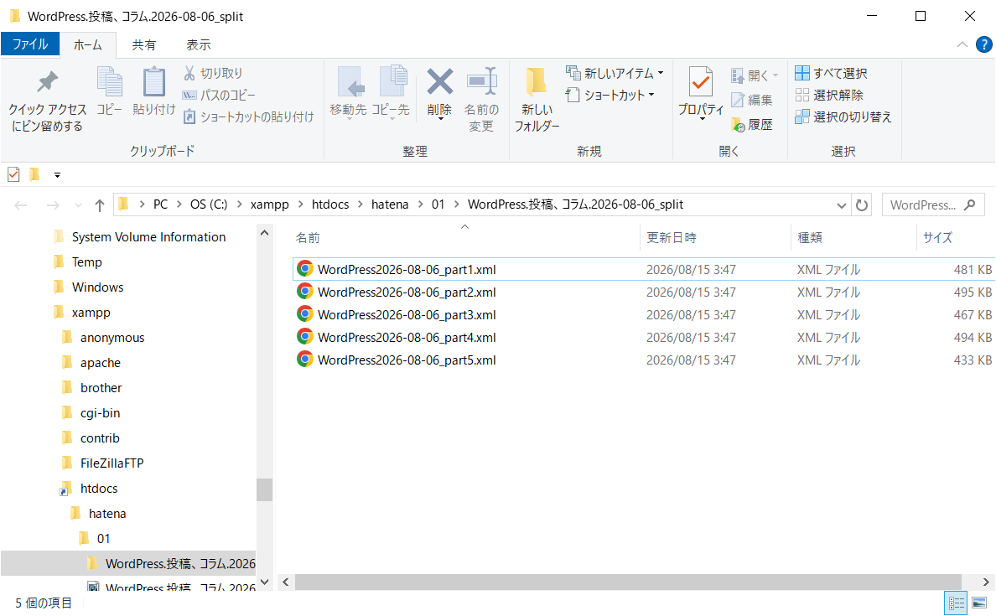Select Cut scissors command

(x=213, y=74)
